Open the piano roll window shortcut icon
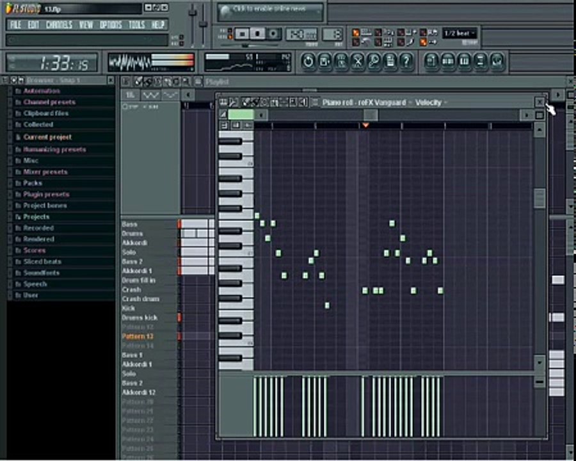This screenshot has height=461, width=576. 464,61
